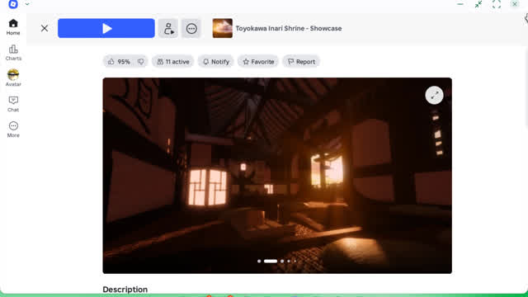Open the Home sidebar section

(13, 27)
